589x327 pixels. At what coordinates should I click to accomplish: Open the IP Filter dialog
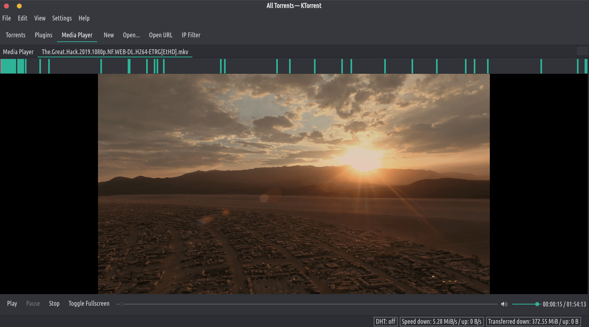point(191,35)
